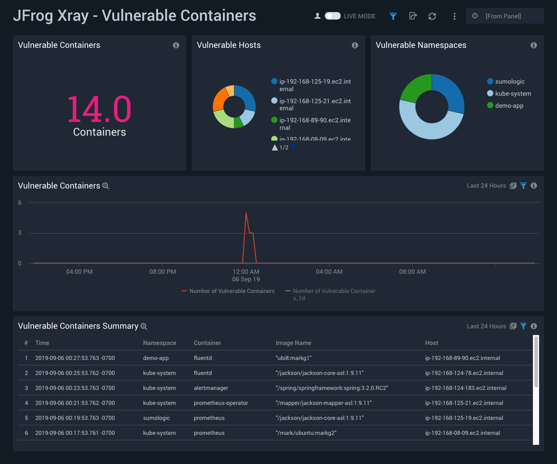Sort the table by Namespace column header
557x464 pixels.
[159, 343]
